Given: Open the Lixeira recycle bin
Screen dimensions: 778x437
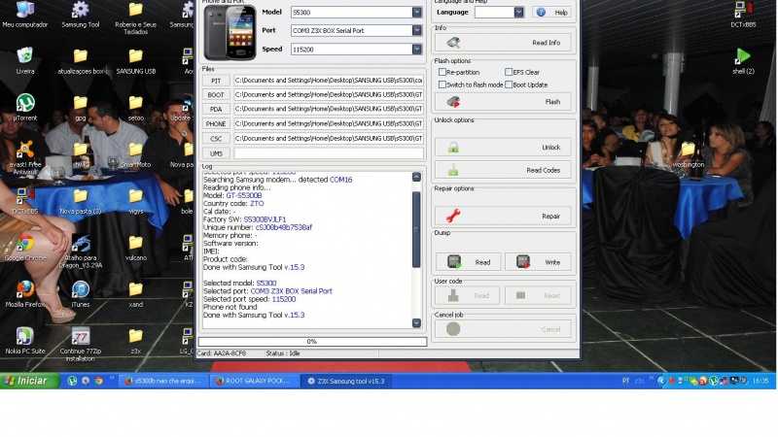Looking at the screenshot, I should point(25,61).
